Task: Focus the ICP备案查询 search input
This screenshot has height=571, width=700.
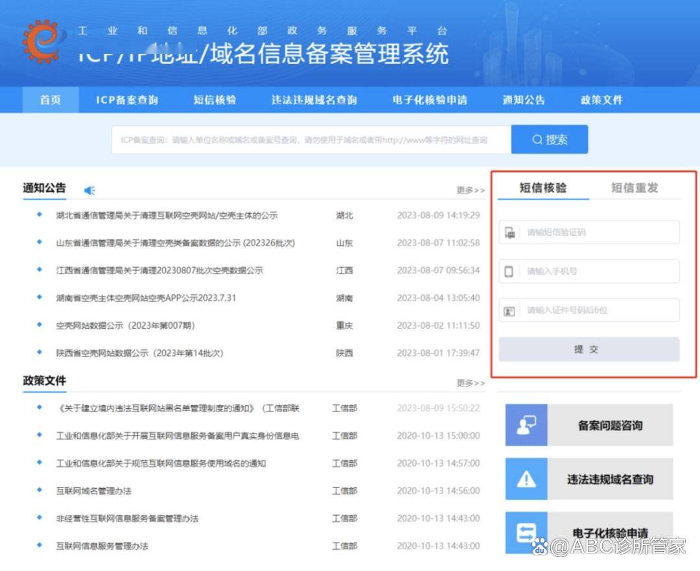Action: pyautogui.click(x=311, y=140)
